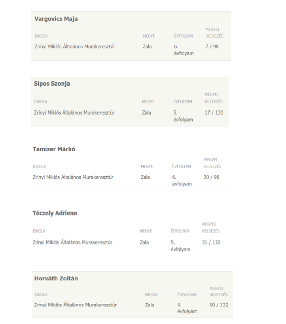Click MEGYEI HELYEZÉS header in Téczely Adrienn's card
The height and width of the screenshot is (324, 286).
tap(211, 227)
